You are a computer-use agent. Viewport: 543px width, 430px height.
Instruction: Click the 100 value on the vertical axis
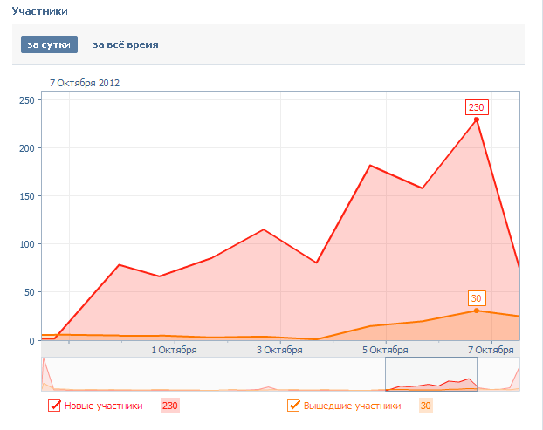(x=25, y=244)
